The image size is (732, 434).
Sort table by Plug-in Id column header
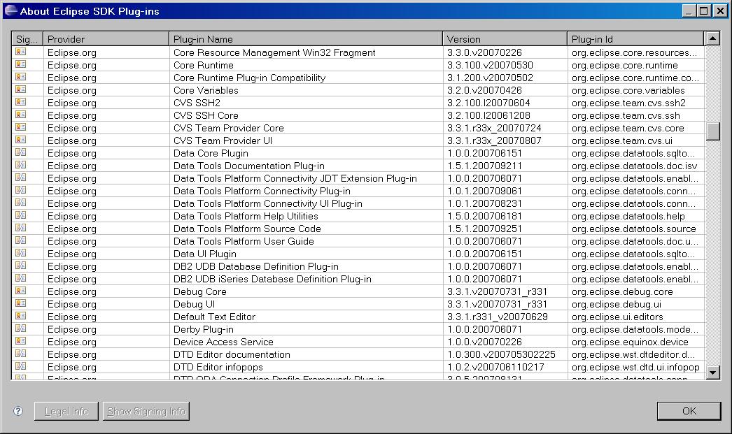coord(635,39)
